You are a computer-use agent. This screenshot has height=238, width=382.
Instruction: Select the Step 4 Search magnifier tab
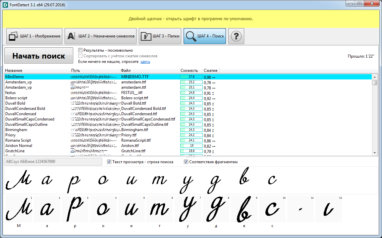point(204,36)
